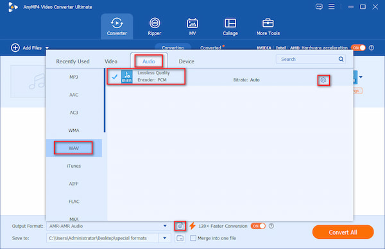
Task: Switch to Recently Used tab
Action: coord(73,61)
